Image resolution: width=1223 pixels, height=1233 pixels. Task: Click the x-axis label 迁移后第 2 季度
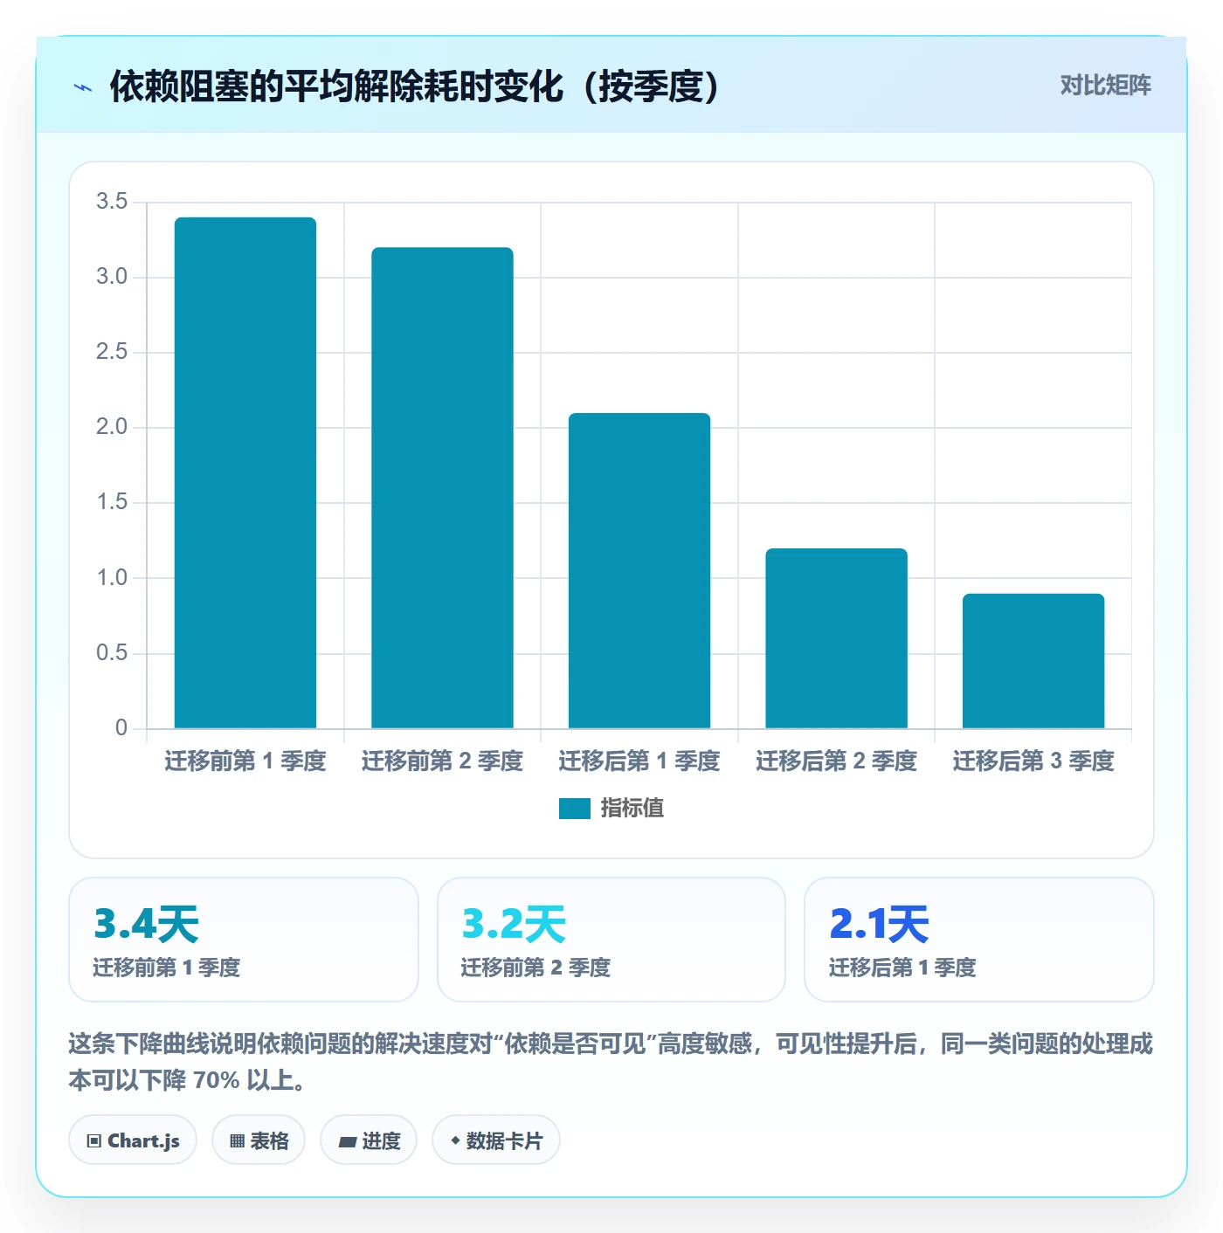click(x=836, y=761)
